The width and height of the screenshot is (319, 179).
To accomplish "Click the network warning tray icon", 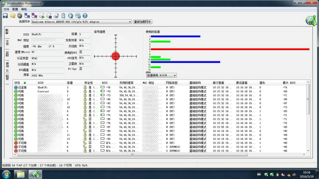I will 288,175.
